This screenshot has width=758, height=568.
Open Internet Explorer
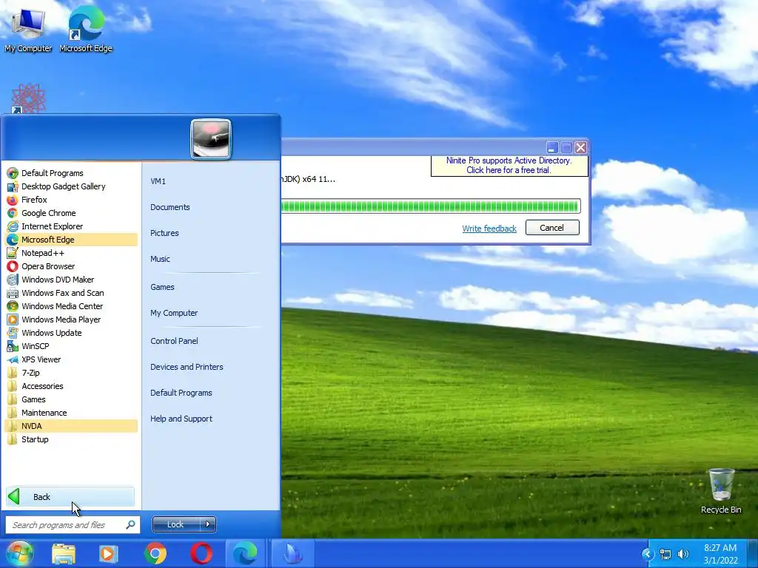pyautogui.click(x=71, y=226)
